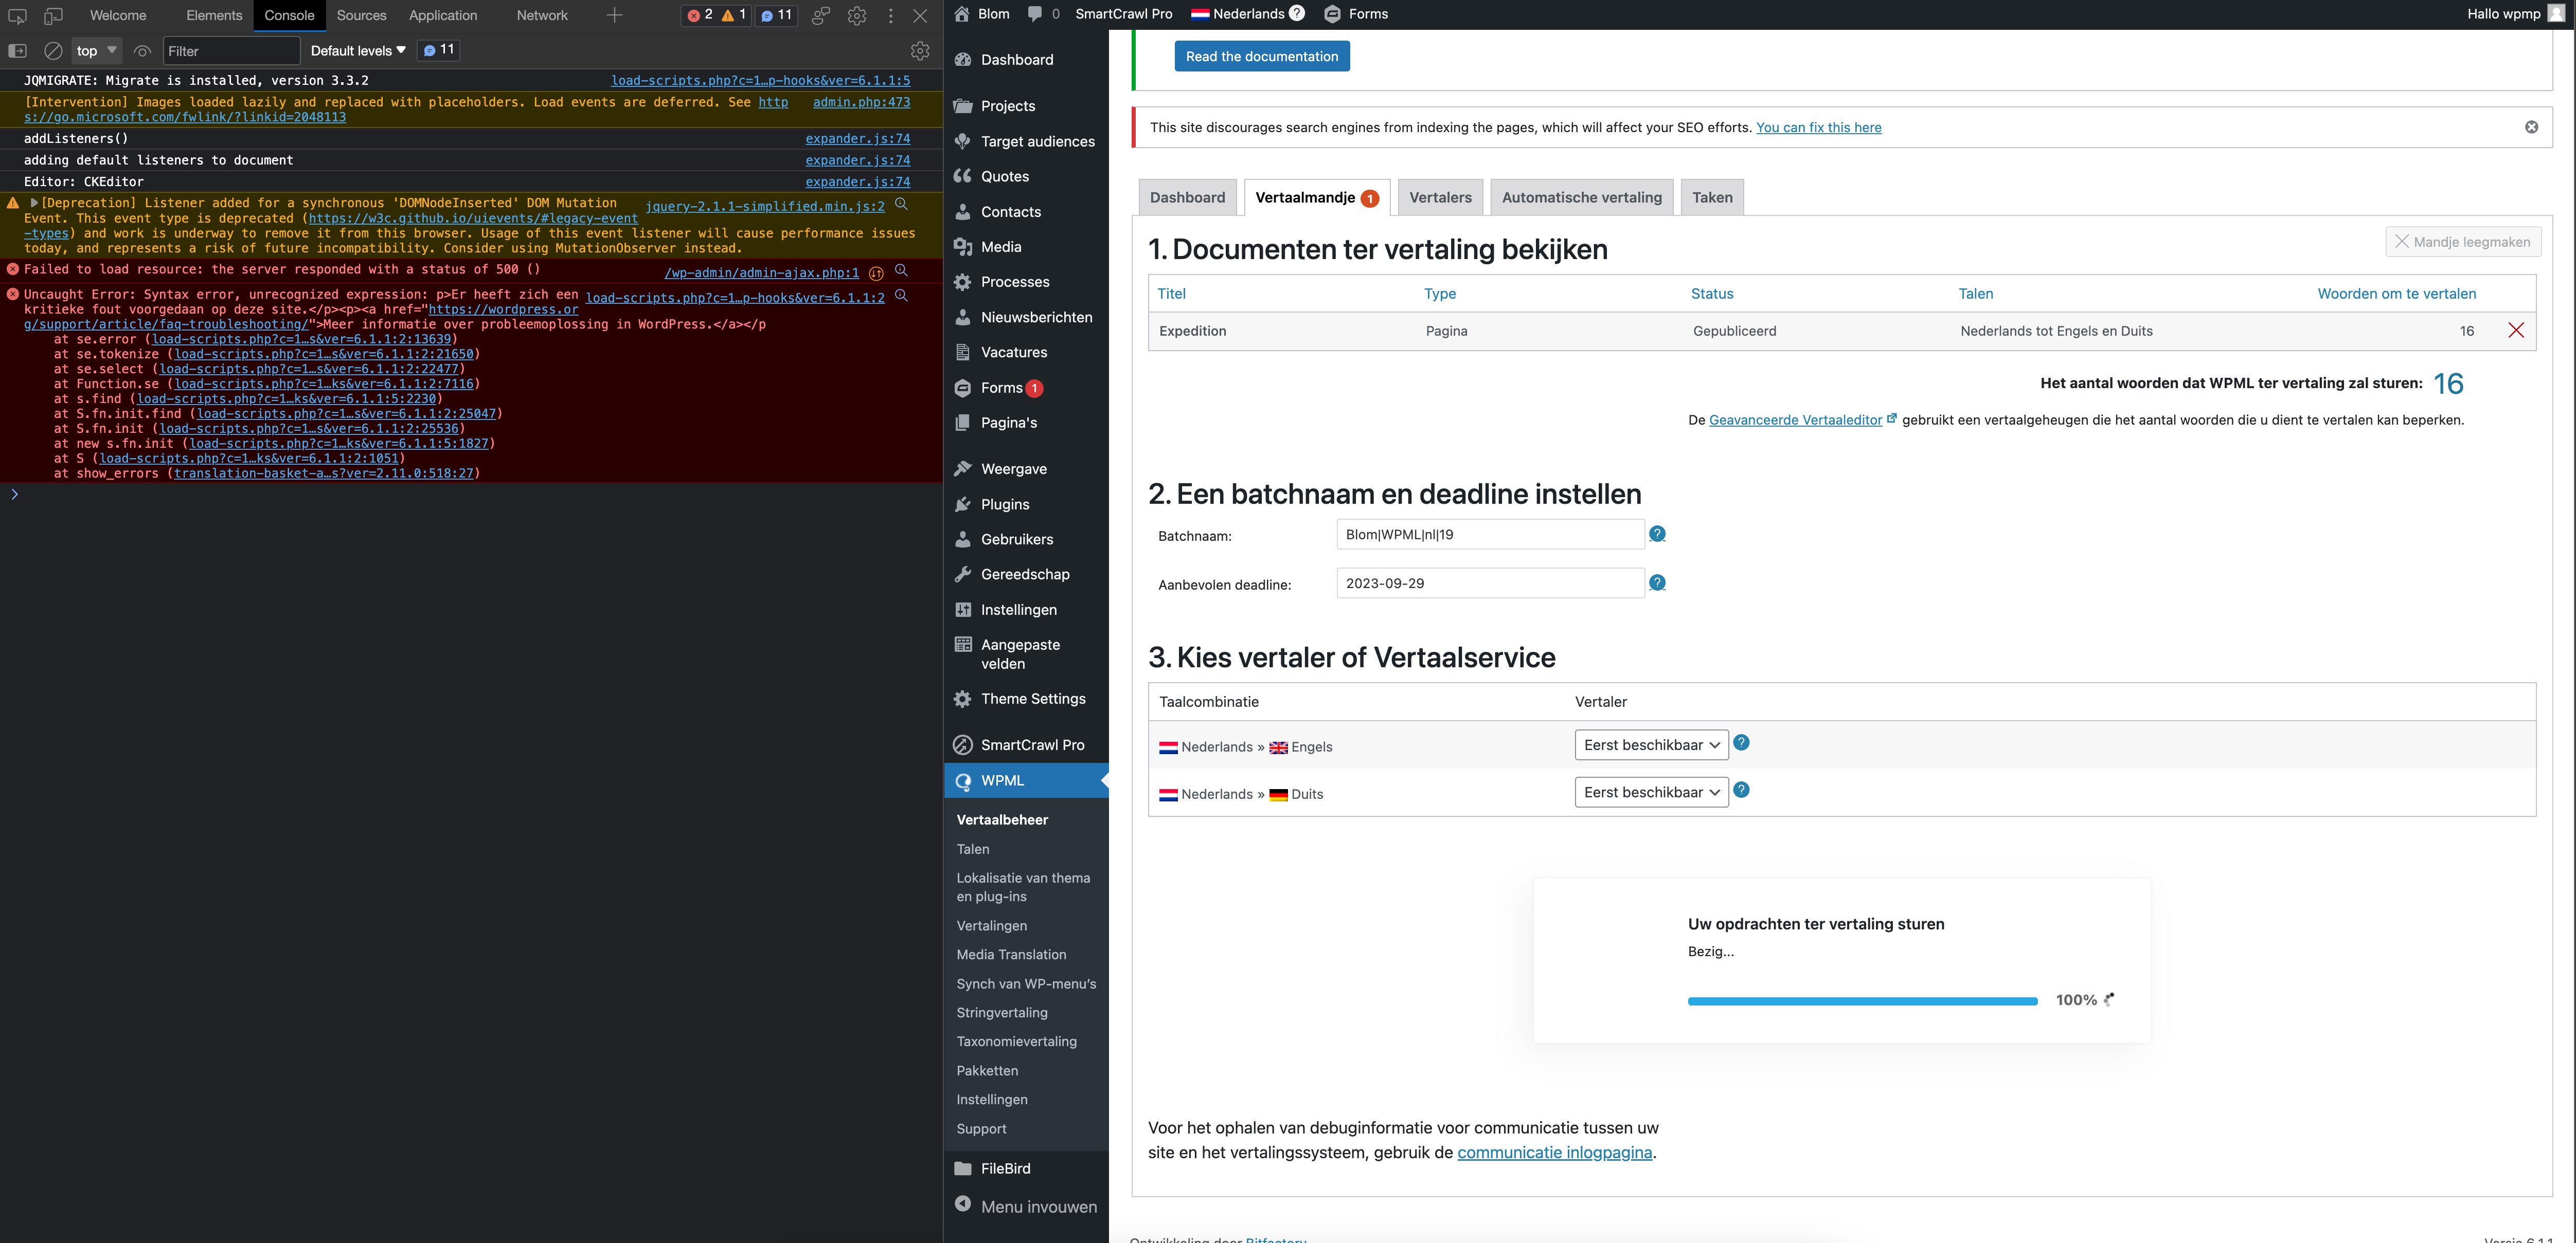
Task: Clear console with the circle-slash icon
Action: pos(53,50)
